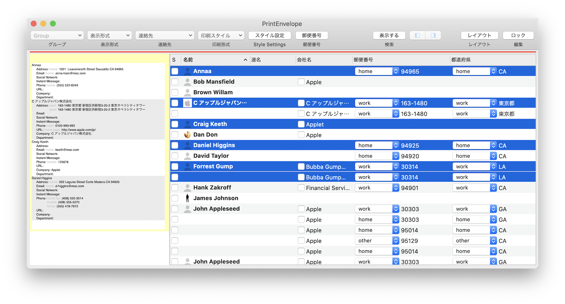Click Bob Mansfield's person icon

[x=187, y=82]
